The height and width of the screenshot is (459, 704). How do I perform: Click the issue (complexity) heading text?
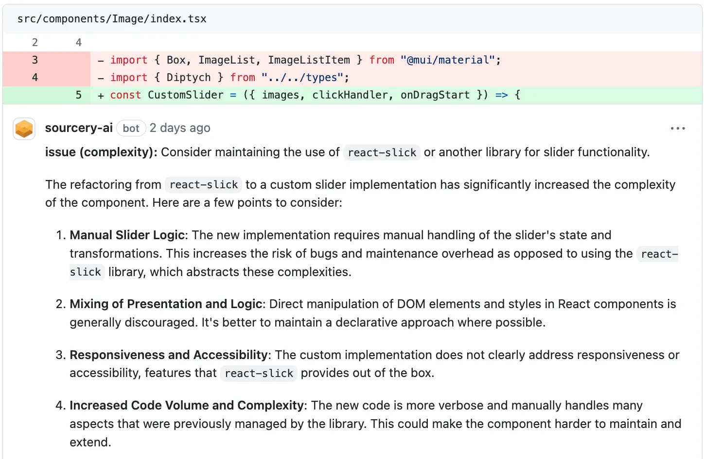click(x=100, y=152)
